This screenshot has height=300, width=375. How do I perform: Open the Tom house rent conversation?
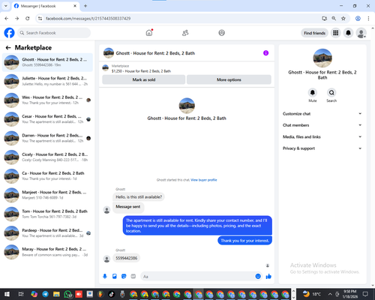point(47,214)
